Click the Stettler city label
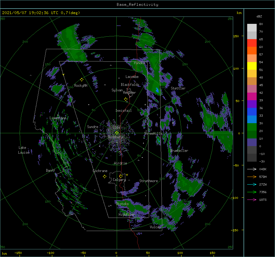 pyautogui.click(x=178, y=88)
